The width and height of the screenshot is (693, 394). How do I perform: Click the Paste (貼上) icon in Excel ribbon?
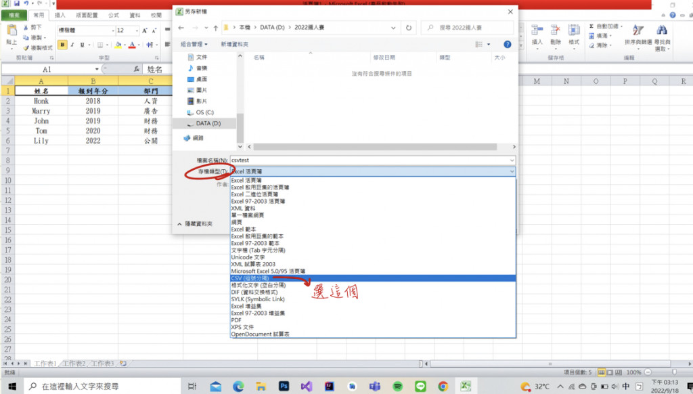[12, 31]
